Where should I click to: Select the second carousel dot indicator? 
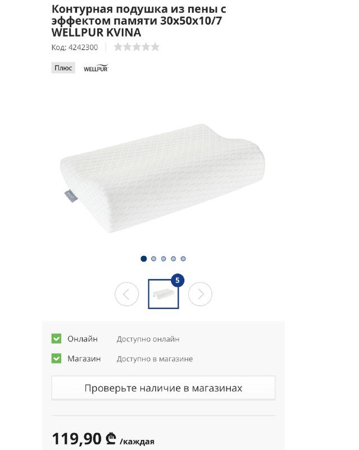tap(154, 259)
